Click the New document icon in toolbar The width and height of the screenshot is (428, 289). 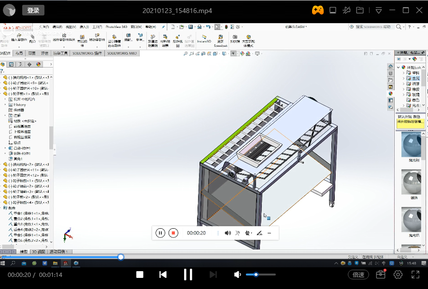click(x=173, y=27)
